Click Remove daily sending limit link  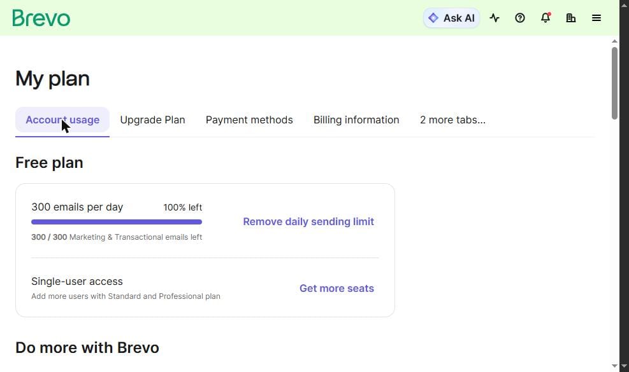pyautogui.click(x=308, y=222)
